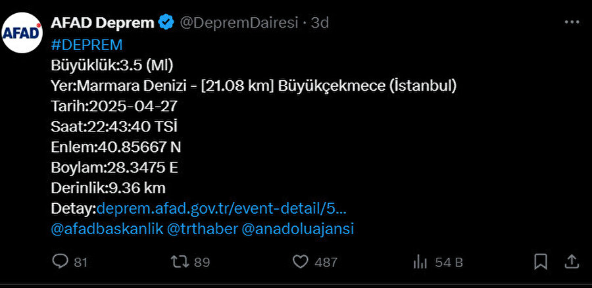Screen dimensions: 592x288
Task: Open the @trthaber mention
Action: [x=202, y=229]
